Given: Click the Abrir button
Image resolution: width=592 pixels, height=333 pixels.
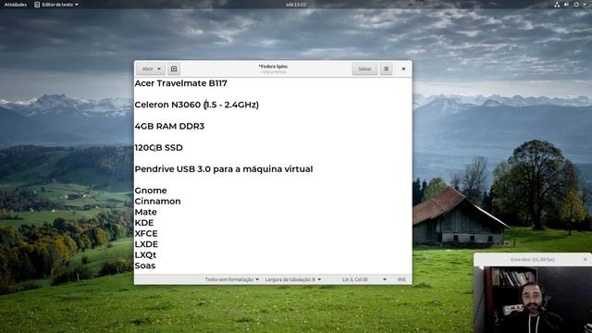Looking at the screenshot, I should 147,68.
